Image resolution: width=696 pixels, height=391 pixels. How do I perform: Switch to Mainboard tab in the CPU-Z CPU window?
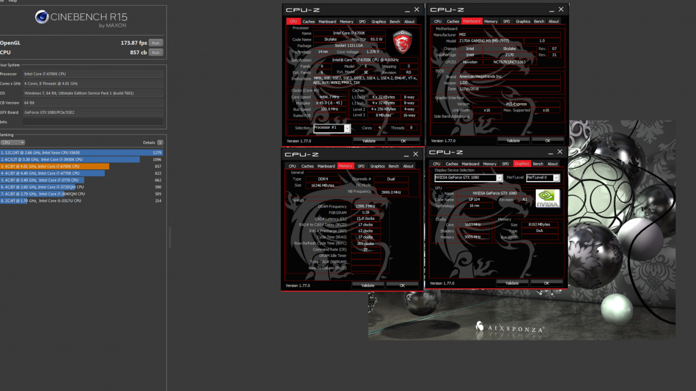pos(327,22)
